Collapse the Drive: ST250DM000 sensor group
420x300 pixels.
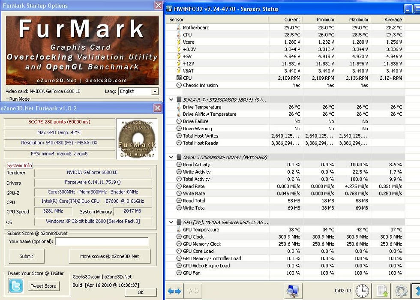point(171,157)
